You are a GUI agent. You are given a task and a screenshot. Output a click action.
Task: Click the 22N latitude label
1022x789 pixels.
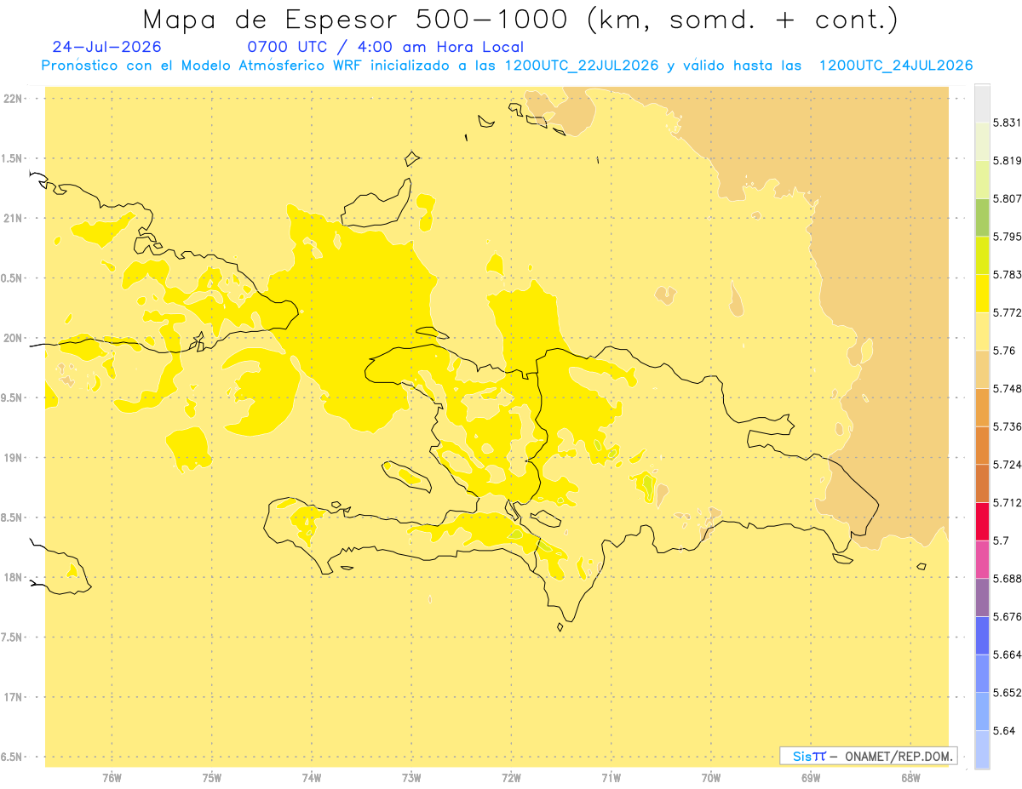[12, 98]
